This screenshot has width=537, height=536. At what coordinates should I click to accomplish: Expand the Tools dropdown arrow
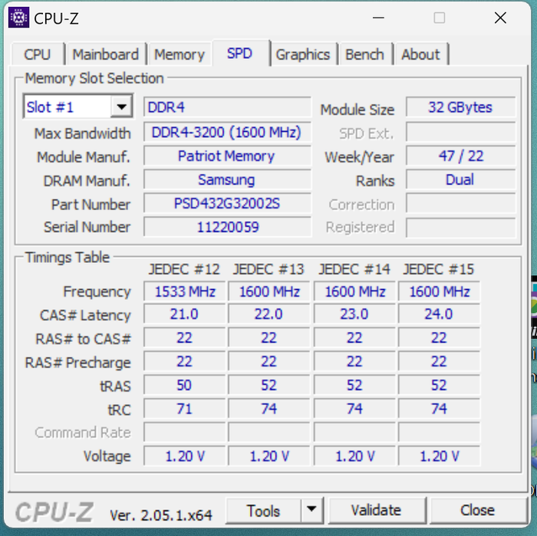coord(311,510)
